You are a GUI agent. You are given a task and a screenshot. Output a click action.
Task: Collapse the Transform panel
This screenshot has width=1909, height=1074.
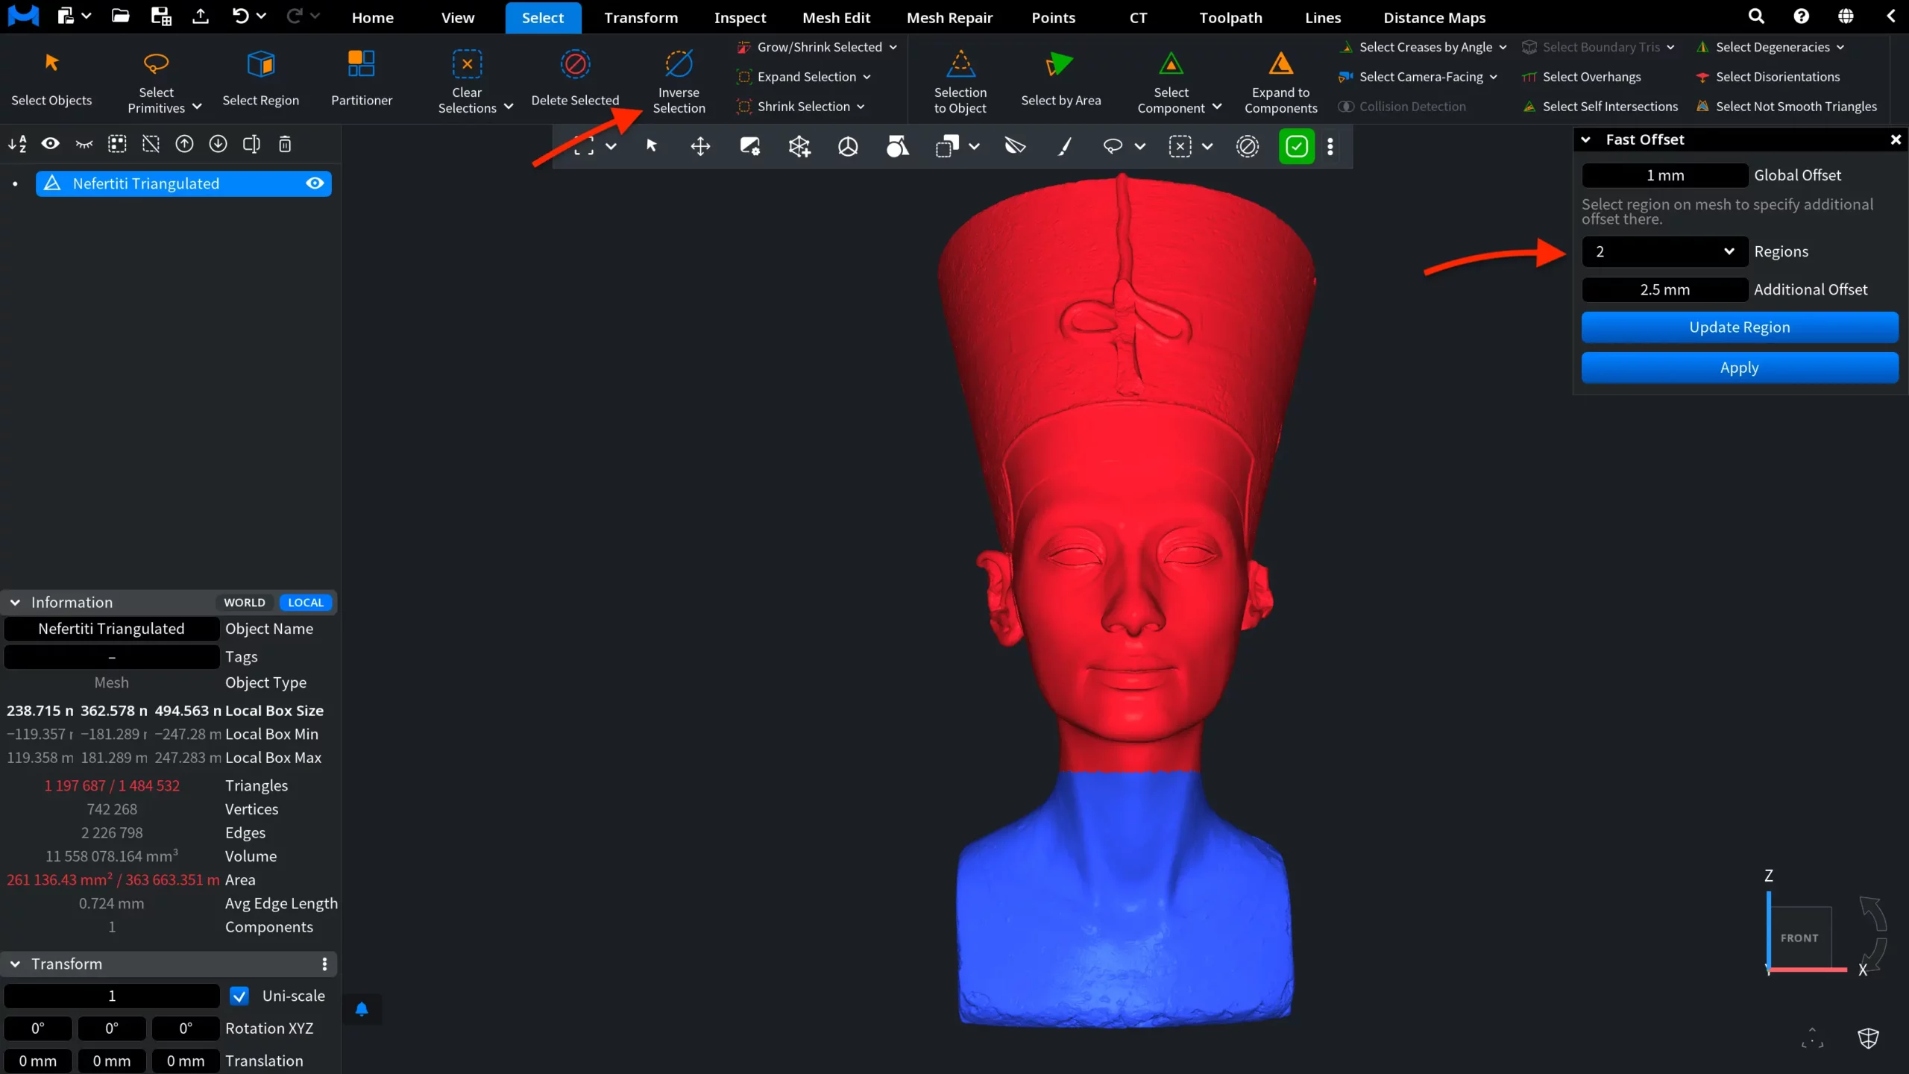15,964
